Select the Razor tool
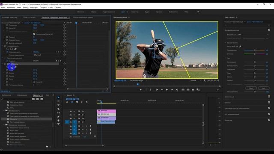Viewport: 274px width, 154px height. coord(58,109)
